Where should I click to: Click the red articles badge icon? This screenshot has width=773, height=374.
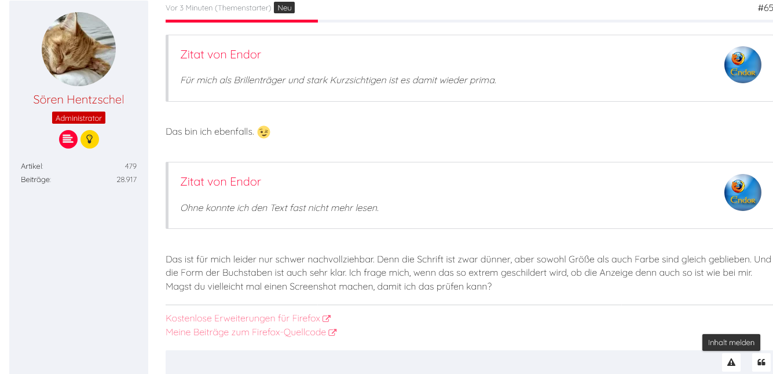68,139
